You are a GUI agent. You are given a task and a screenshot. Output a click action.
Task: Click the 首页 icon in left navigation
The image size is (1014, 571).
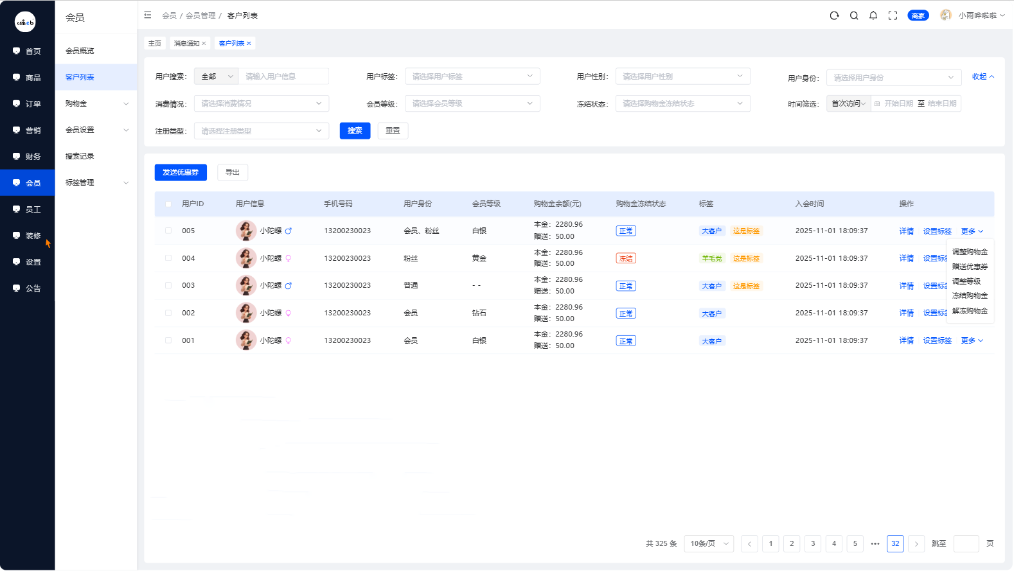pos(17,51)
